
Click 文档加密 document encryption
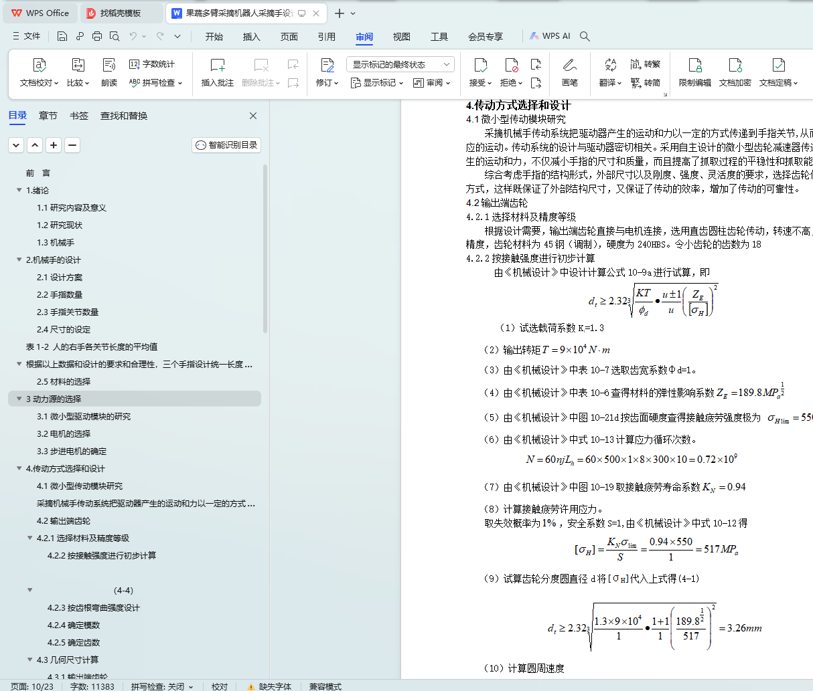[735, 73]
